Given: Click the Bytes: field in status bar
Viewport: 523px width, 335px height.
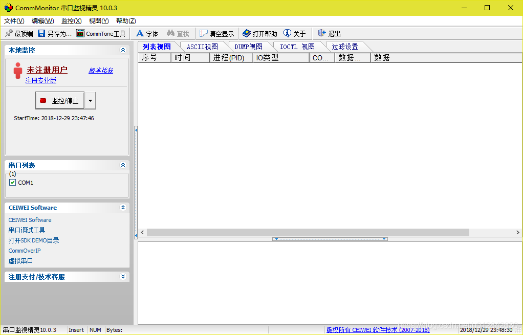Looking at the screenshot, I should click(115, 330).
